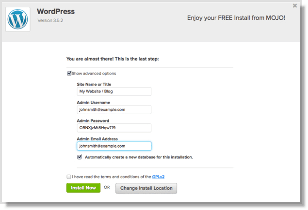Focus the Admin Username text field
308x210 pixels.
point(114,110)
